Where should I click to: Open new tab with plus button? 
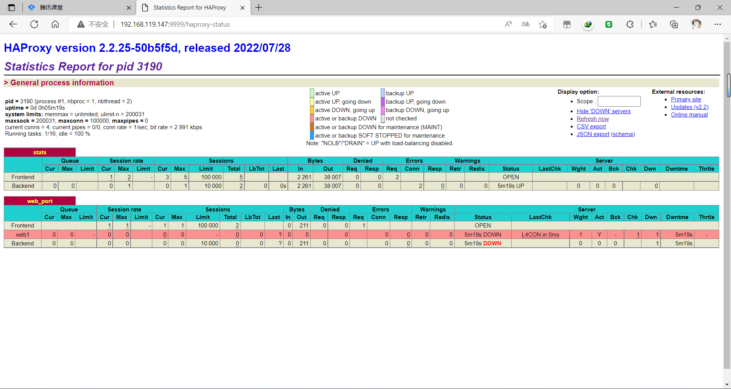click(x=259, y=8)
